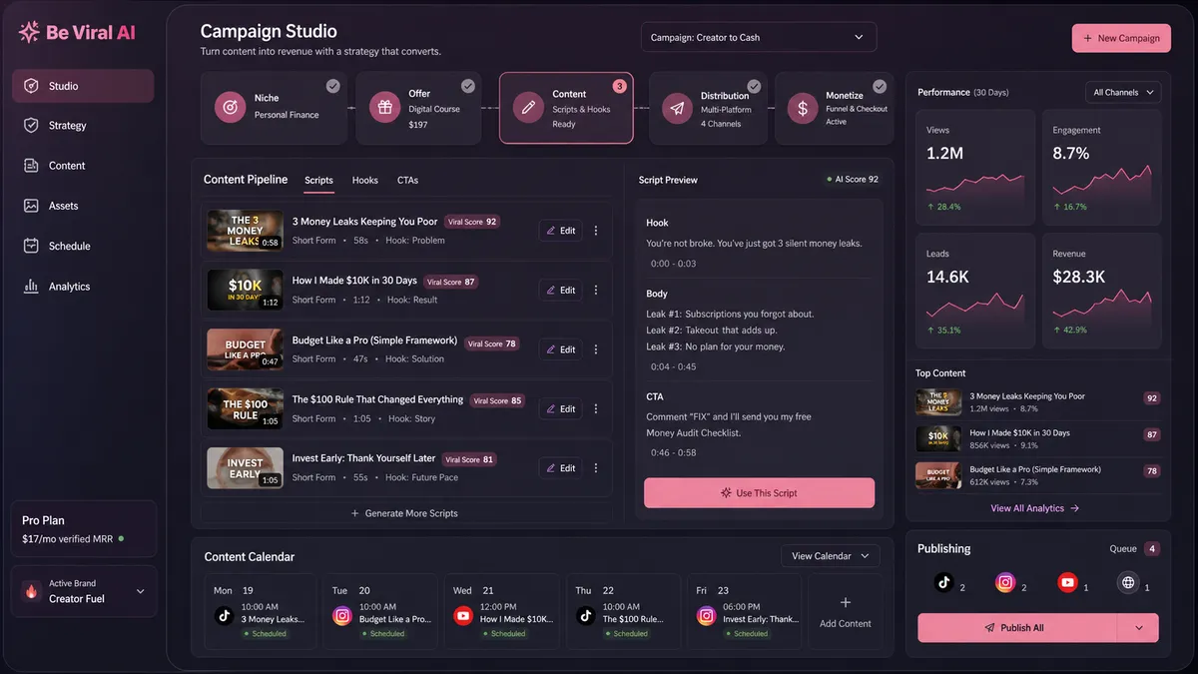Open the Analytics bar chart icon
The width and height of the screenshot is (1198, 674).
30,287
